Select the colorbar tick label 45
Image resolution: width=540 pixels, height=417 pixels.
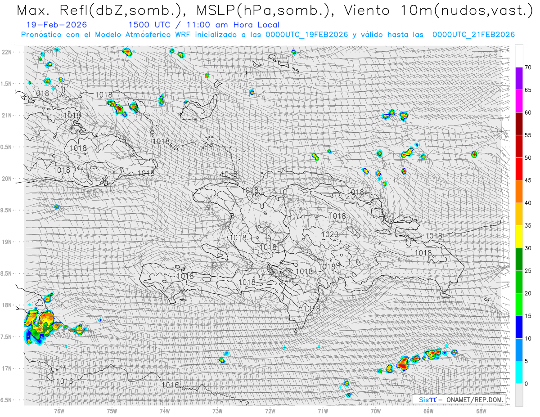(528, 180)
